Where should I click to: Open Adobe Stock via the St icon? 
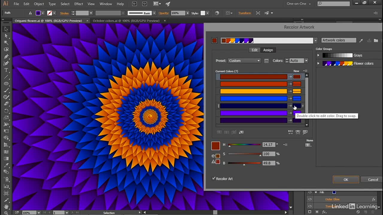point(144,4)
